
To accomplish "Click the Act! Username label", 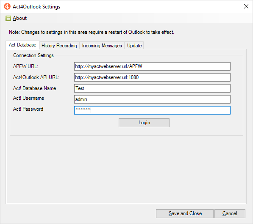I will tap(28, 98).
